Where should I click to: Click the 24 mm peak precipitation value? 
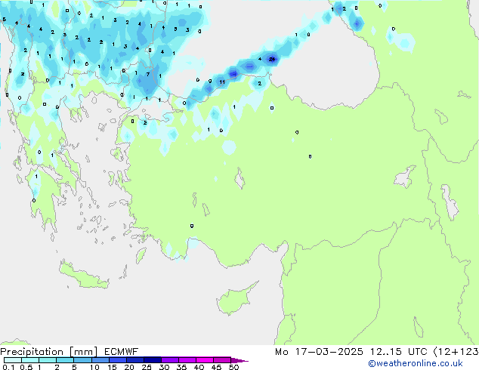click(x=272, y=58)
